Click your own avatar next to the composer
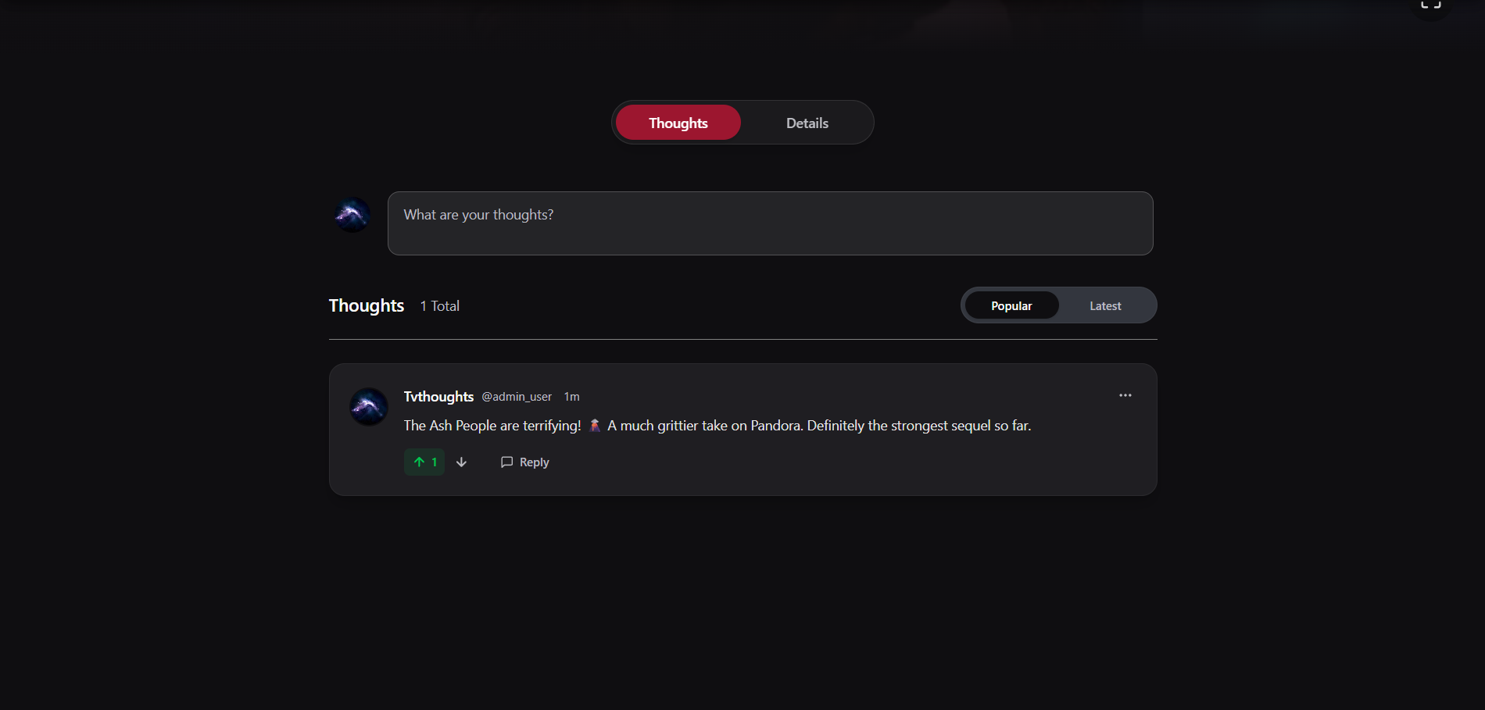 [352, 214]
